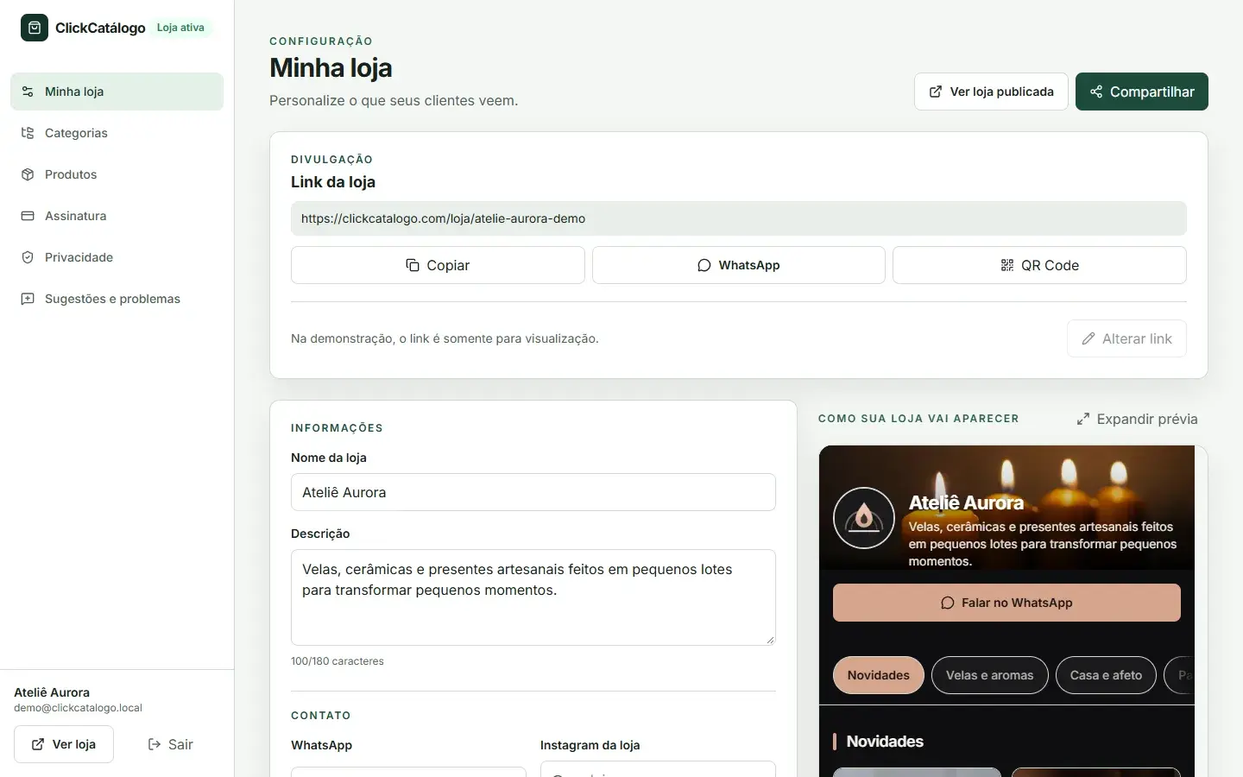
Task: Click the Privacidade shield icon
Action: pyautogui.click(x=28, y=257)
